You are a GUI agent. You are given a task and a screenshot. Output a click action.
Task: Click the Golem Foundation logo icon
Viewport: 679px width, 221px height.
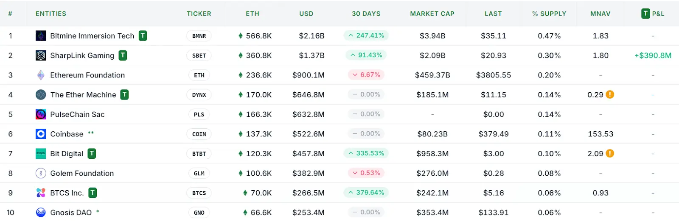pyautogui.click(x=41, y=173)
